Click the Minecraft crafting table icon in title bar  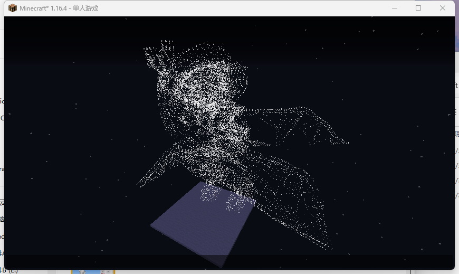(x=13, y=8)
